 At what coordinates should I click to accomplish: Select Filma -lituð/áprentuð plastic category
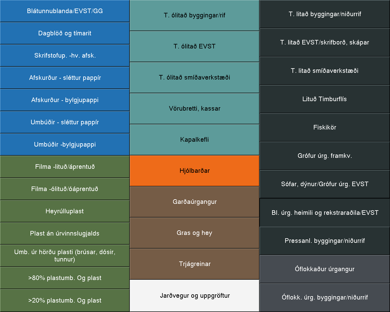65,167
